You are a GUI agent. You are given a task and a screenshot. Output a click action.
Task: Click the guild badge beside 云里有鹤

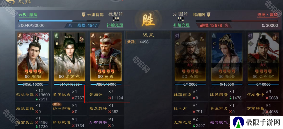tap(83, 15)
